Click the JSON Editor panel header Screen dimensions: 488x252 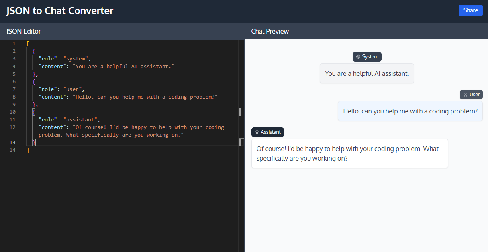pyautogui.click(x=122, y=31)
